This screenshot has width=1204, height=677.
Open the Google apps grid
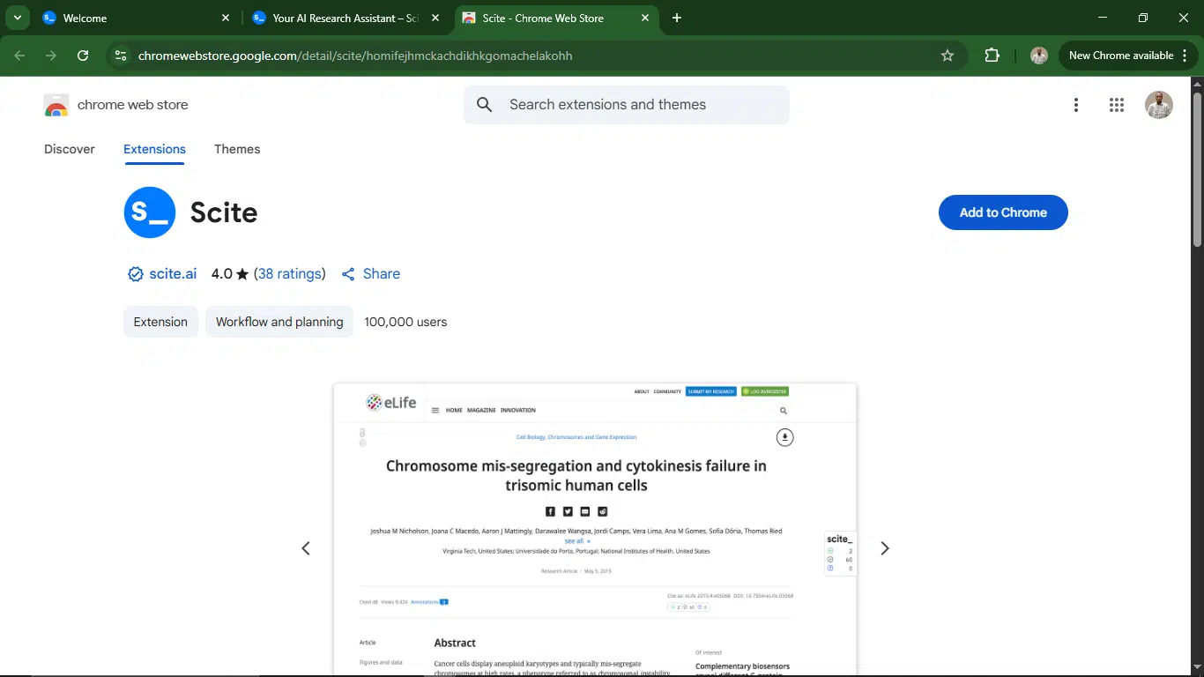pyautogui.click(x=1117, y=105)
